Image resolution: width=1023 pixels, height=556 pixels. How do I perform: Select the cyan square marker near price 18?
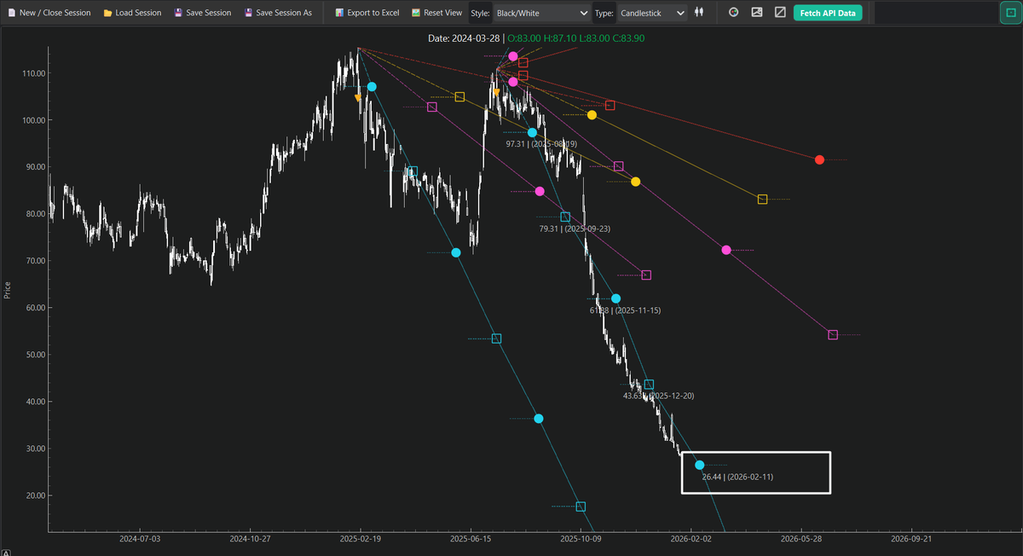coord(581,507)
